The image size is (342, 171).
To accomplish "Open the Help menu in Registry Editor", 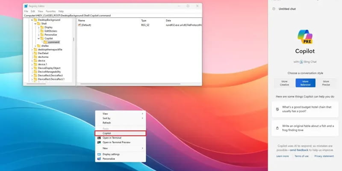I will pos(61,12).
